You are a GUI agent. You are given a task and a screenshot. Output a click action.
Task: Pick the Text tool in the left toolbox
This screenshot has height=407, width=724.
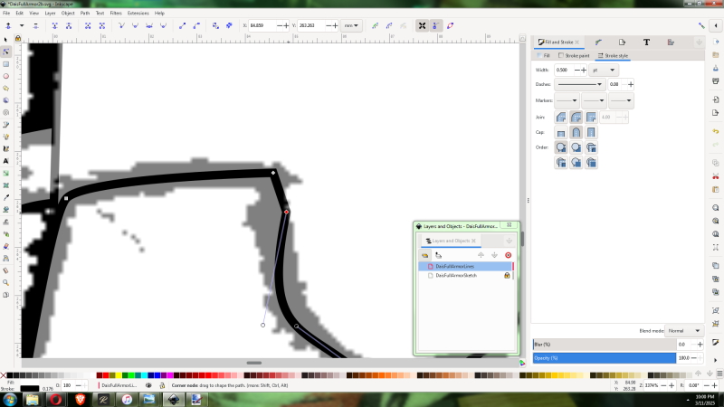(6, 160)
